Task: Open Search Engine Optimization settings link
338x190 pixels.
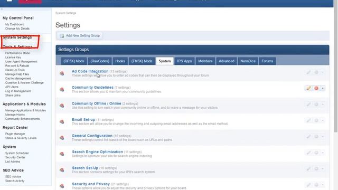Action: pos(97,152)
